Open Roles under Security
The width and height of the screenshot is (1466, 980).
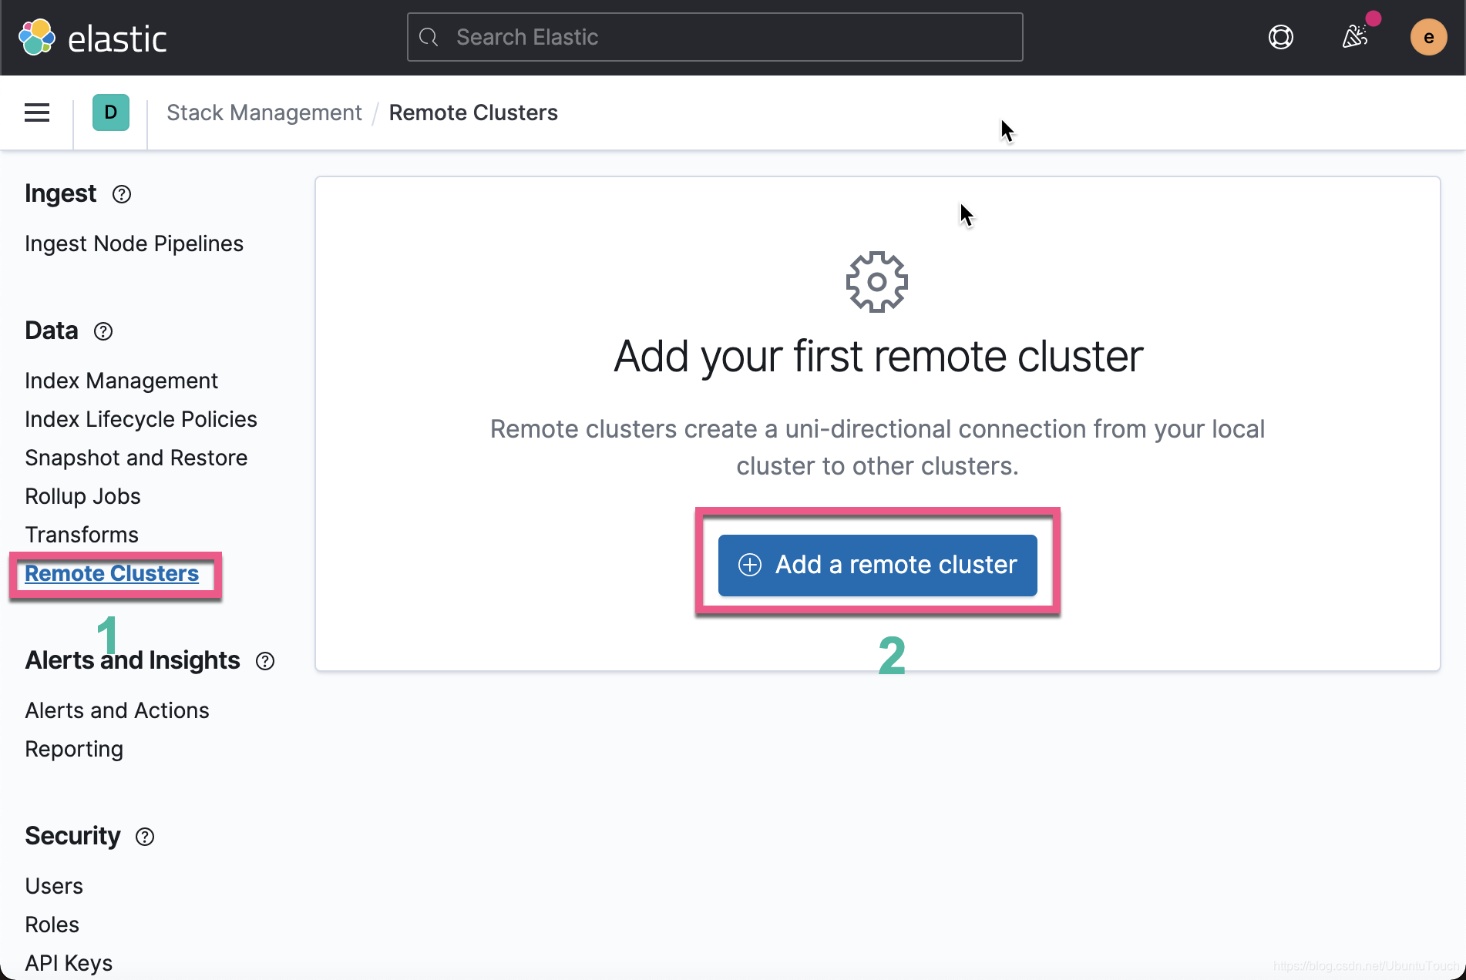52,925
